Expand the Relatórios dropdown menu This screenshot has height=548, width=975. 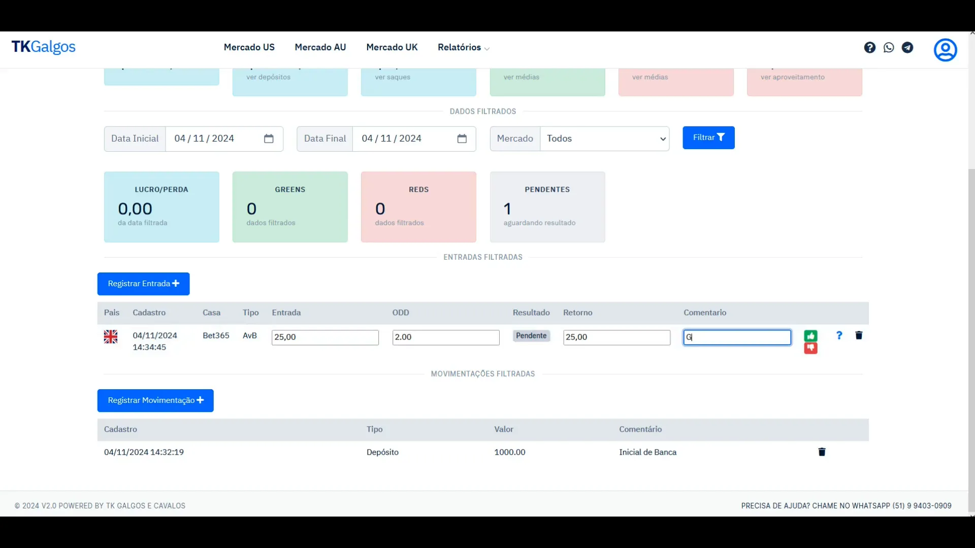(x=463, y=47)
